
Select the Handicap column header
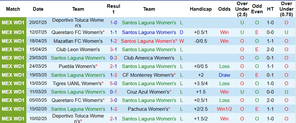coord(201,9)
